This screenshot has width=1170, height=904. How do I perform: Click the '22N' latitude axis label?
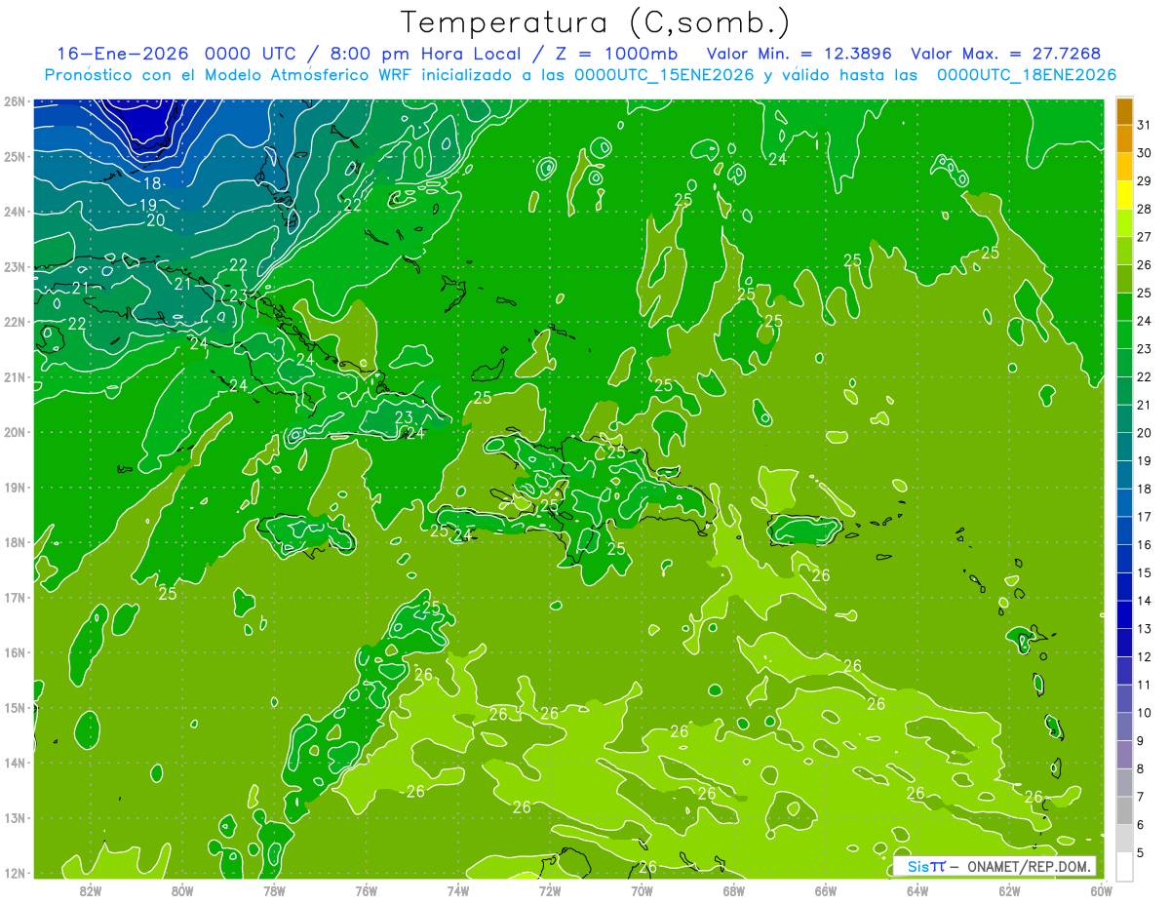point(15,322)
